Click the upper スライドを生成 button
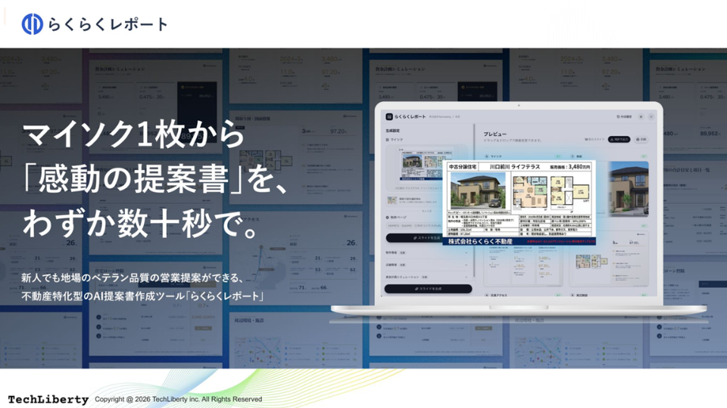Screen dimensions: 727x408 pos(414,238)
